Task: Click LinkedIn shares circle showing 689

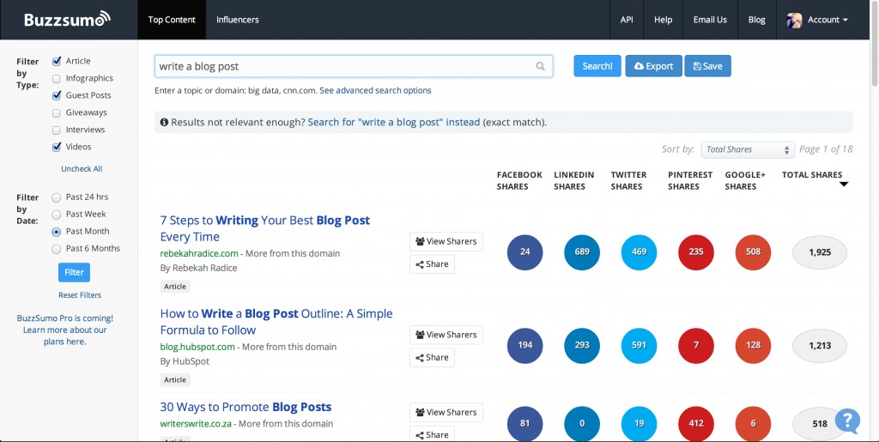Action: point(582,252)
